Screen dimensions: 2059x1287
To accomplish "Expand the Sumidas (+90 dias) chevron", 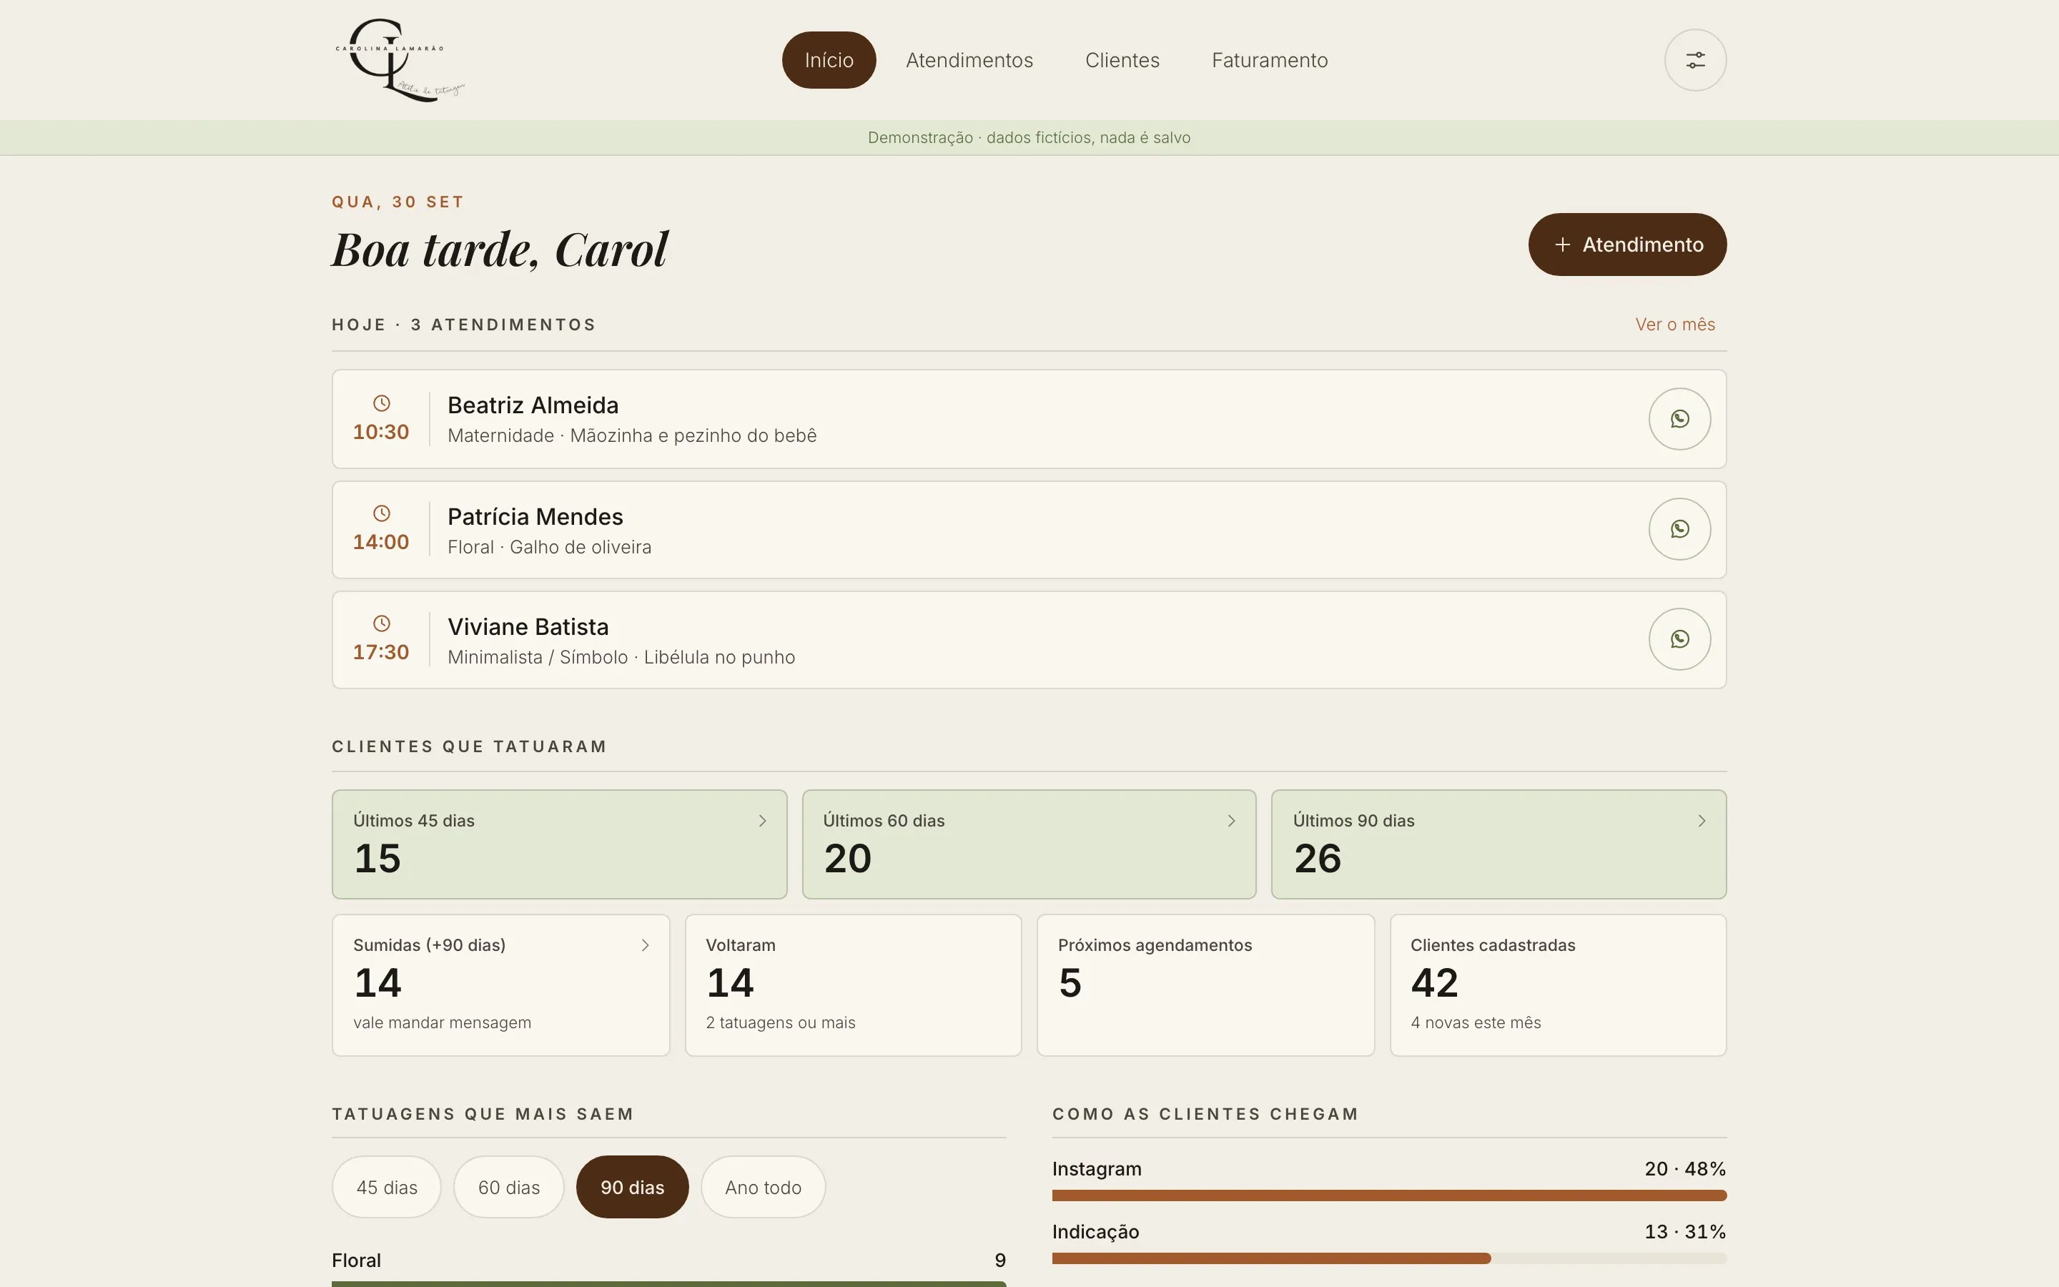I will 645,946.
